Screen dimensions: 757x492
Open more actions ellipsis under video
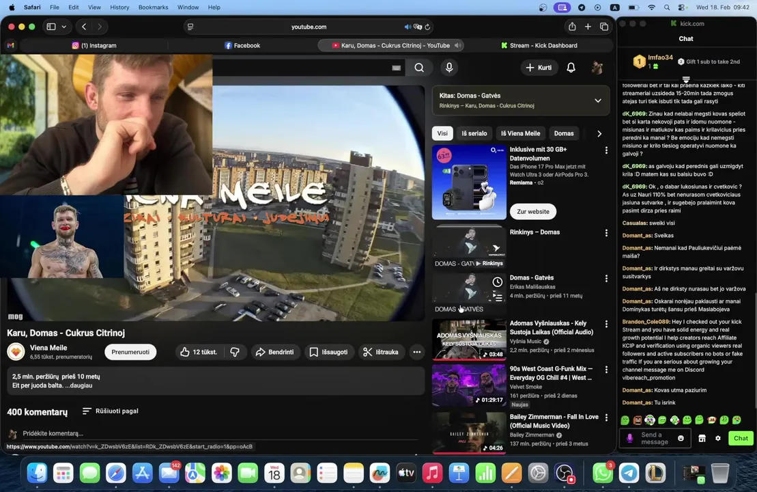pos(416,352)
